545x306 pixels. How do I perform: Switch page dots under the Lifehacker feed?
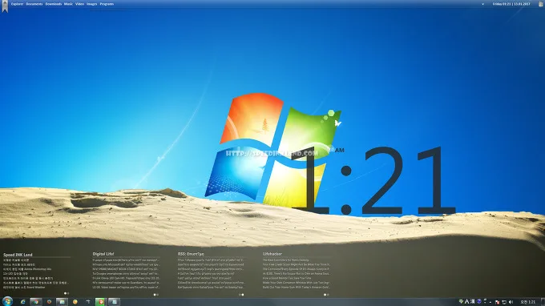tap(326, 295)
